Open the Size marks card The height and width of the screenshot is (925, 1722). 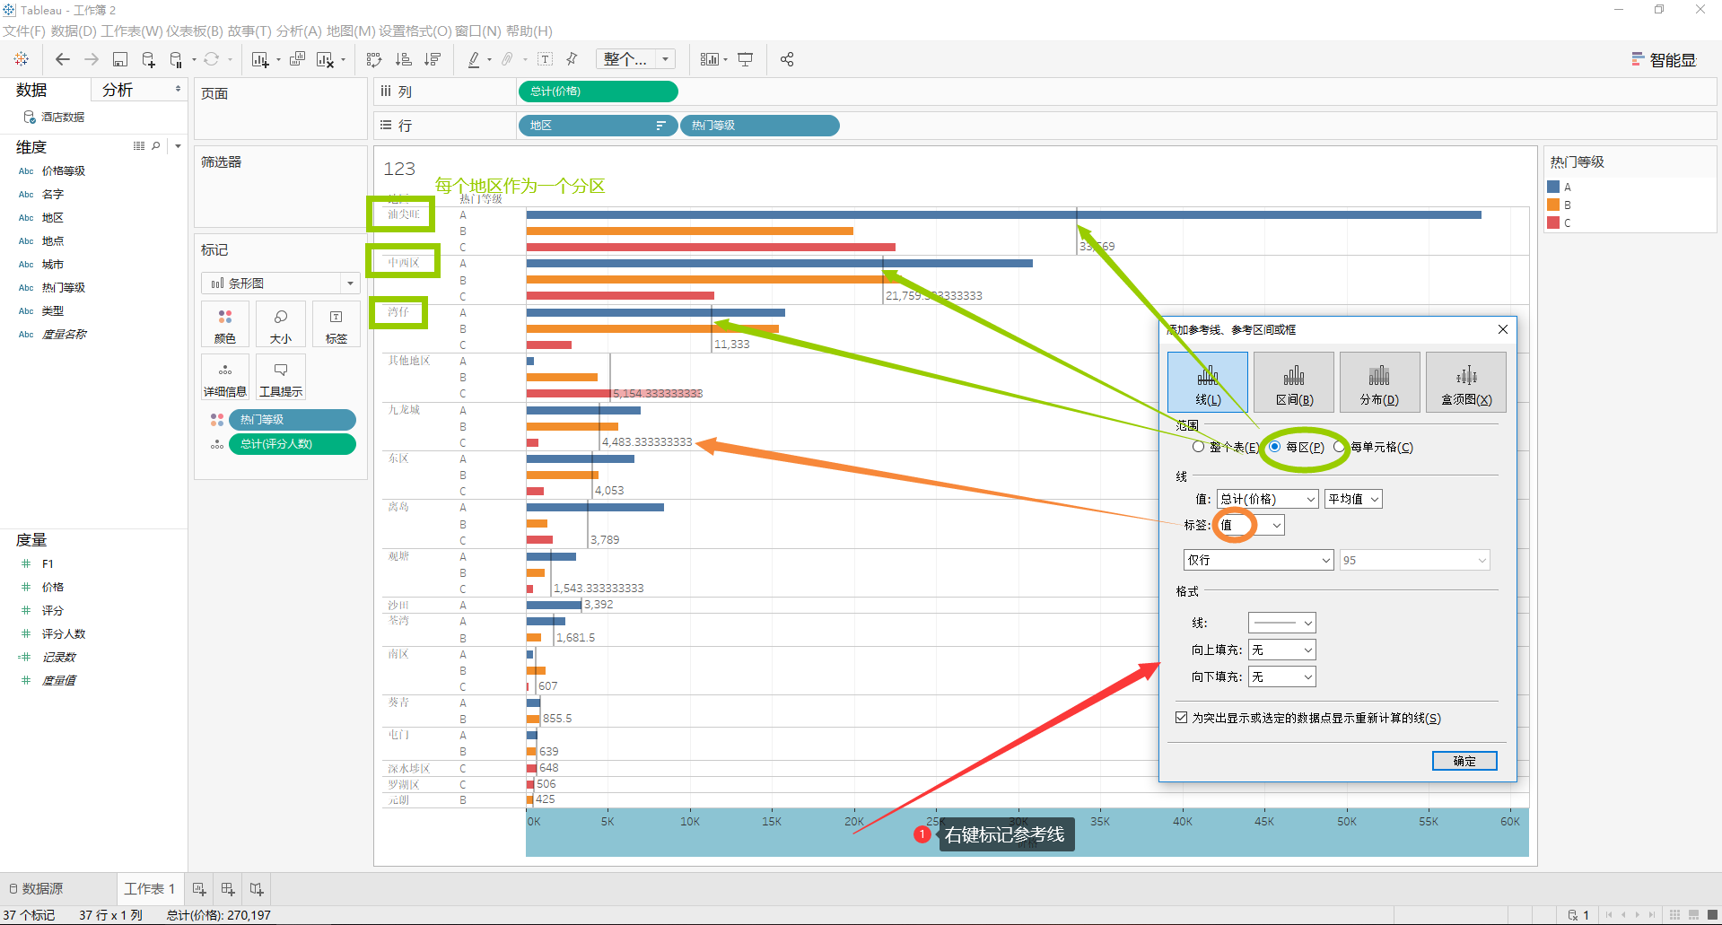[281, 325]
